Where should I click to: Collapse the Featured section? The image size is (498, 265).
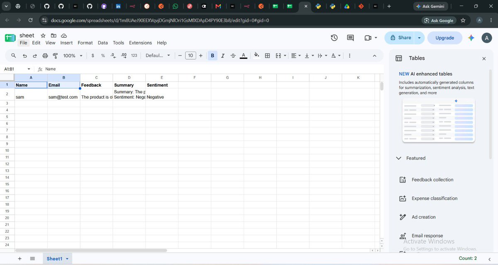tap(399, 158)
